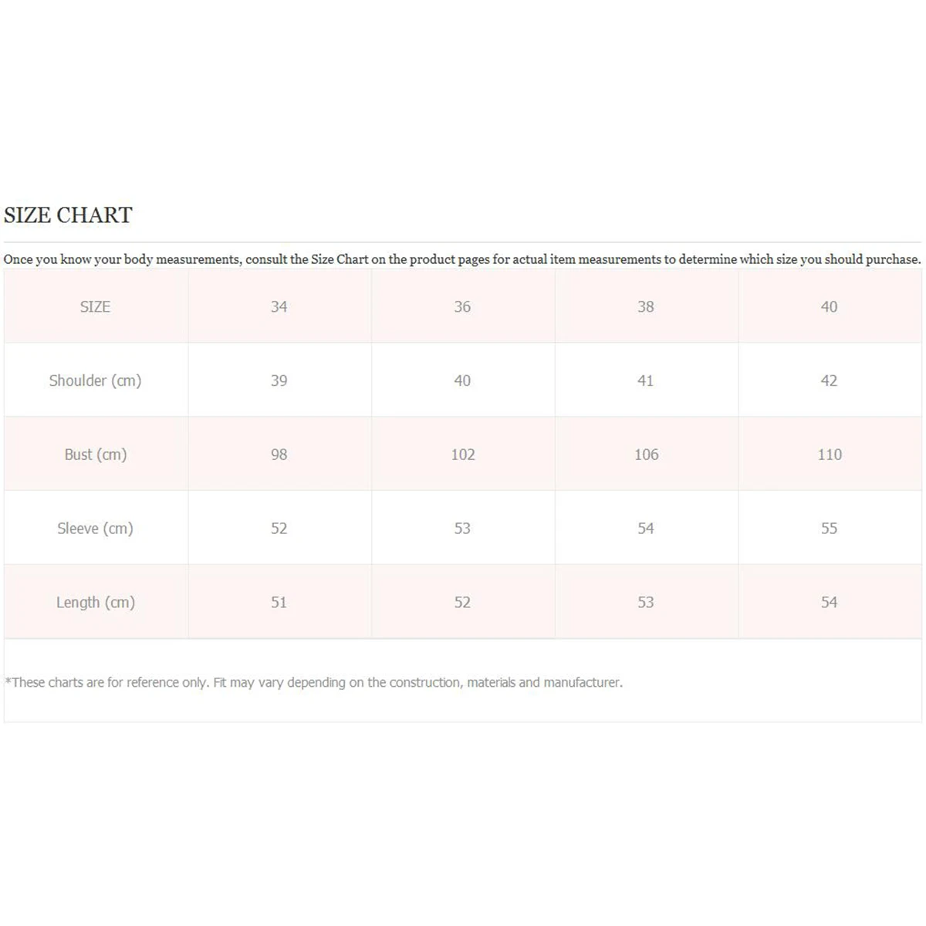
Task: Click the Bust (cm) row label
Action: click(95, 455)
